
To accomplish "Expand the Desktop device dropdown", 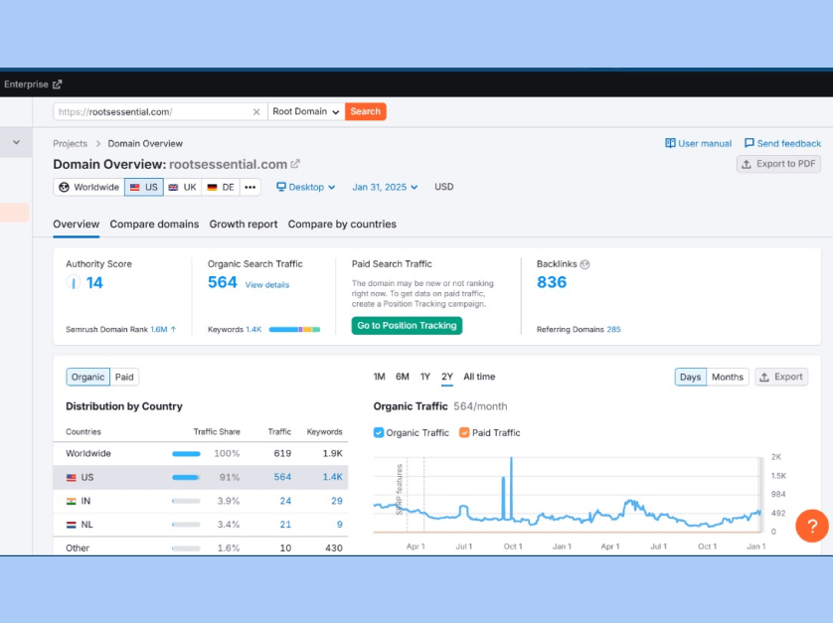I will coord(305,187).
